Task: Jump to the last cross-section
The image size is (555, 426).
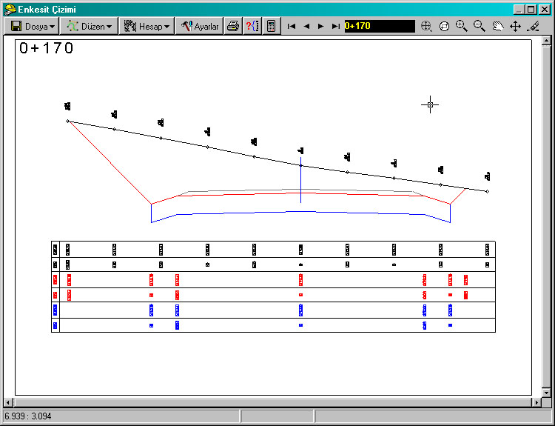Action: 336,26
